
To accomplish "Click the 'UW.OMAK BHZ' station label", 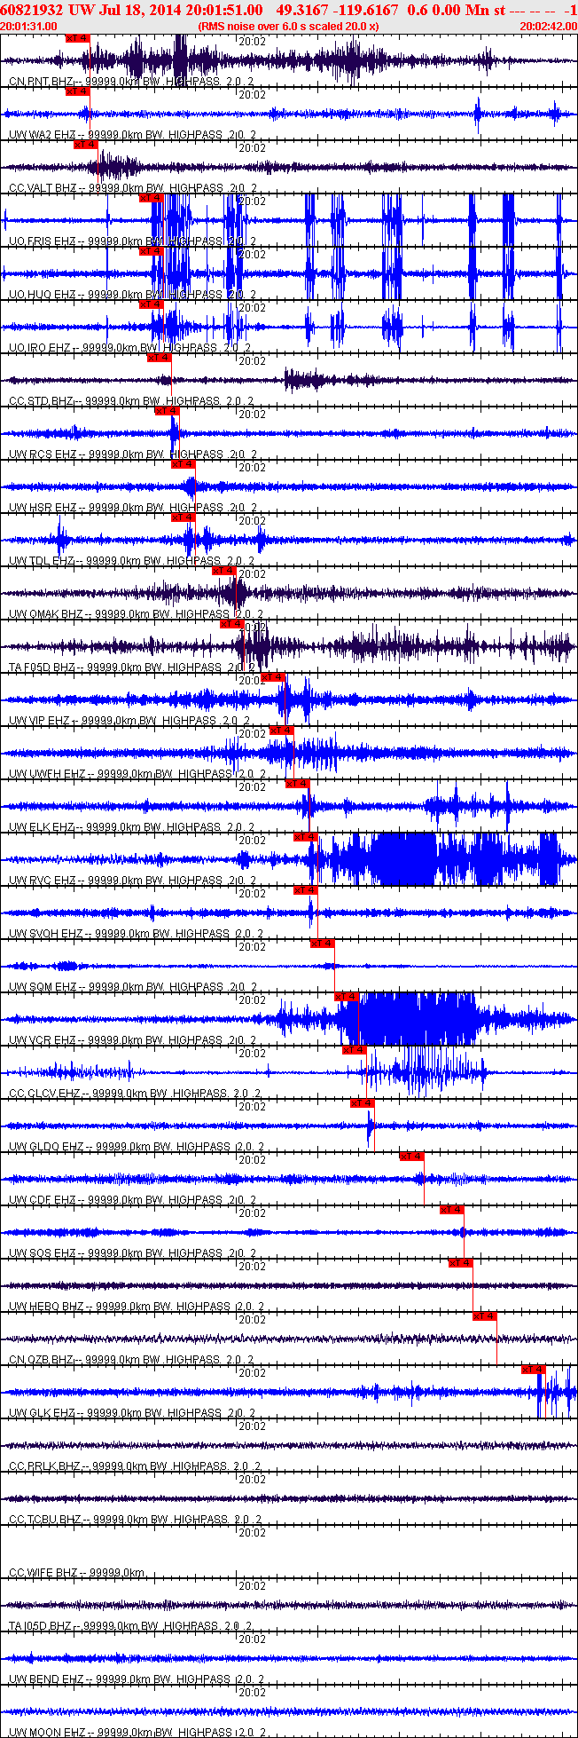I will (x=46, y=614).
